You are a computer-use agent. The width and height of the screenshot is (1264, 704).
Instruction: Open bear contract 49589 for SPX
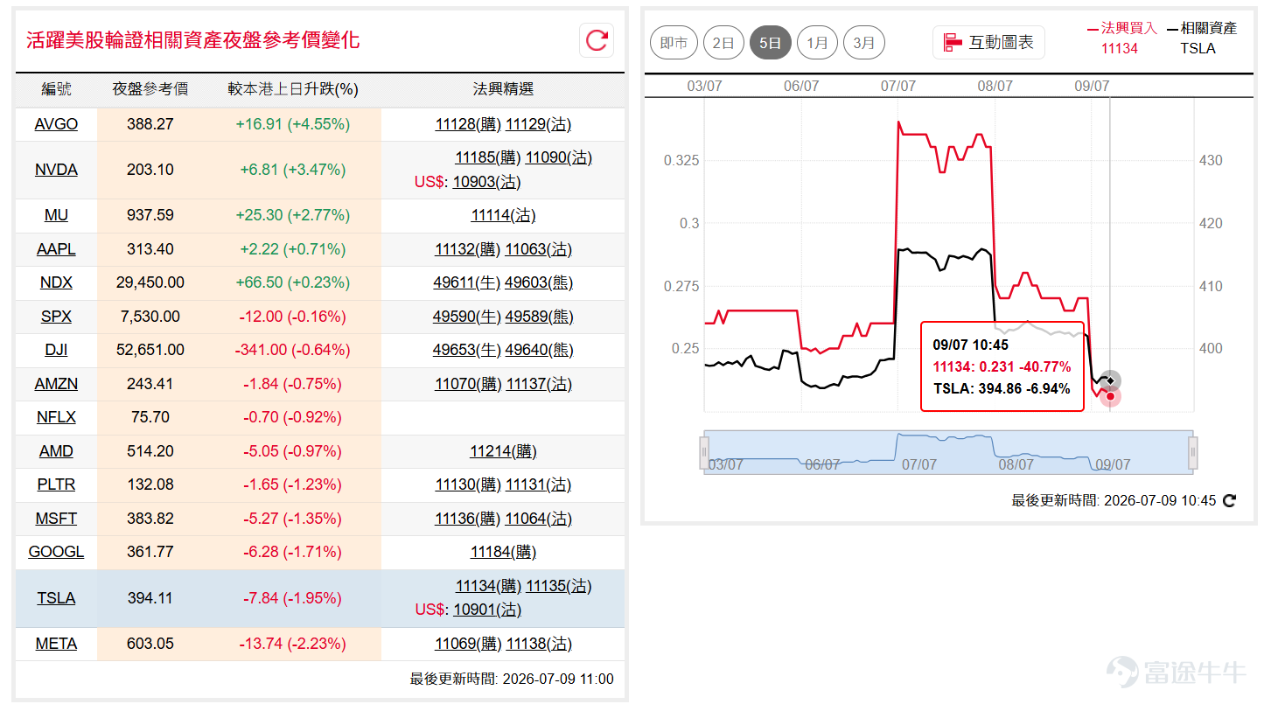[x=540, y=317]
